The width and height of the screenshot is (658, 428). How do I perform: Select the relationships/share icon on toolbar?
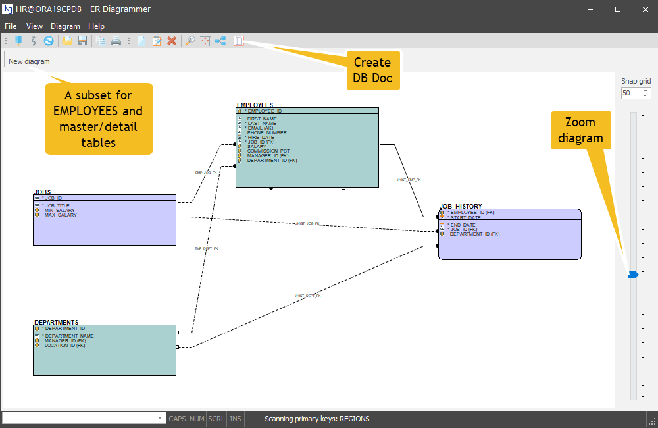pos(222,40)
